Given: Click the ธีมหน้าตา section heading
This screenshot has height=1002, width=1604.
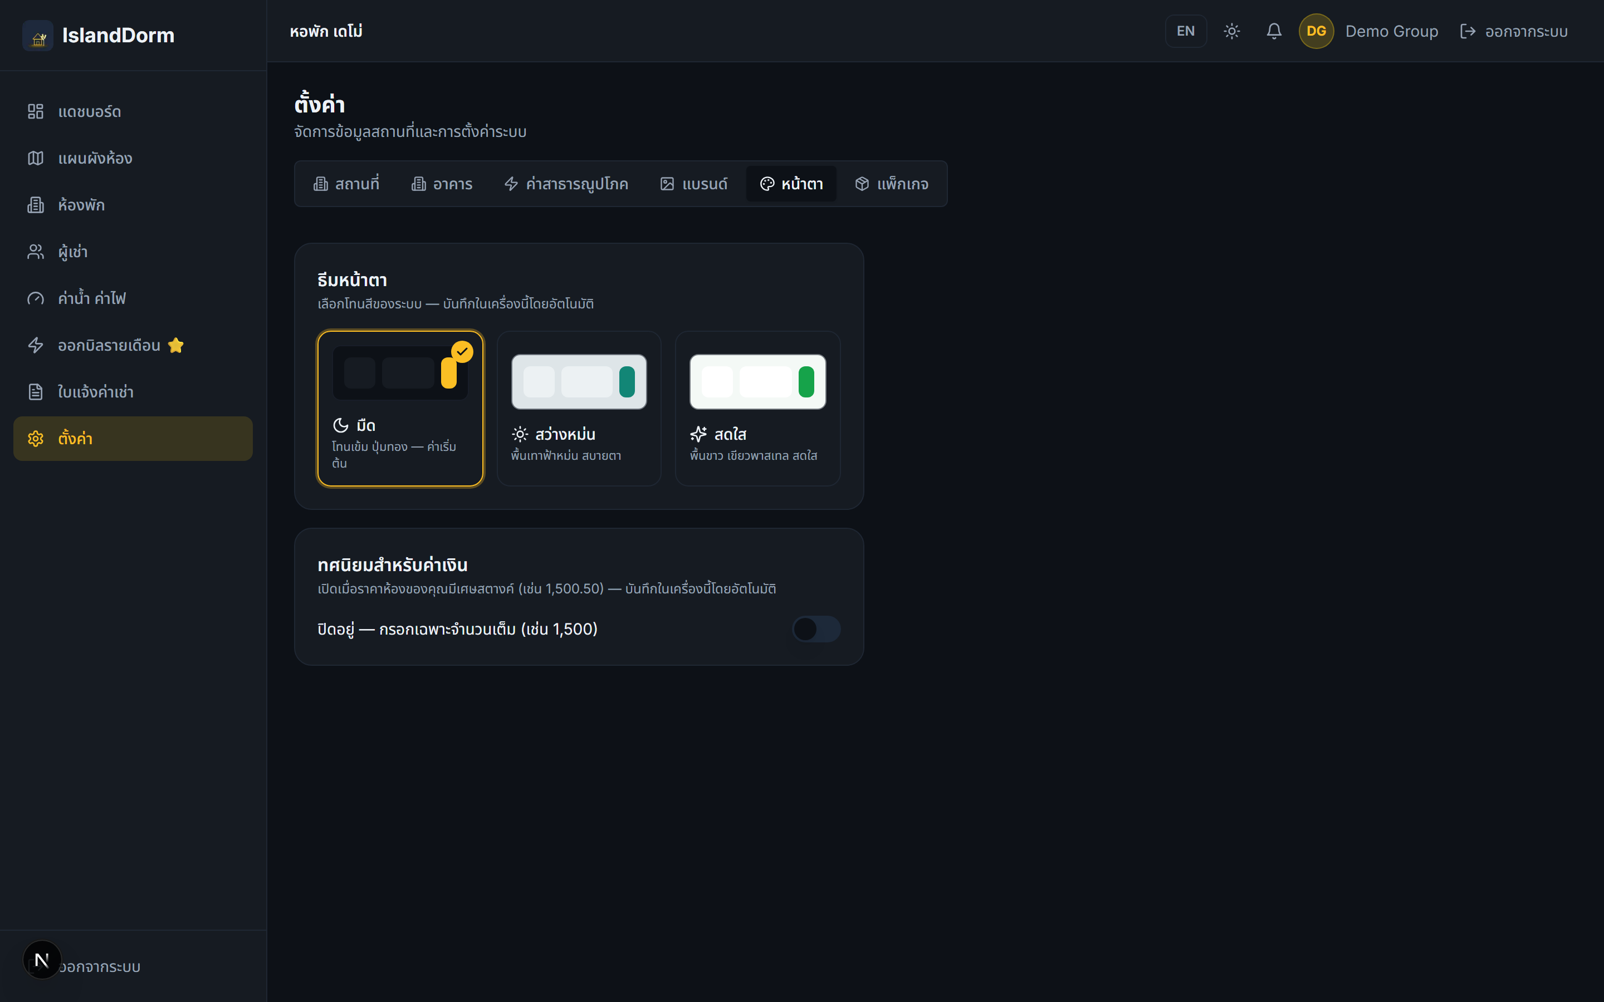Looking at the screenshot, I should [x=352, y=279].
